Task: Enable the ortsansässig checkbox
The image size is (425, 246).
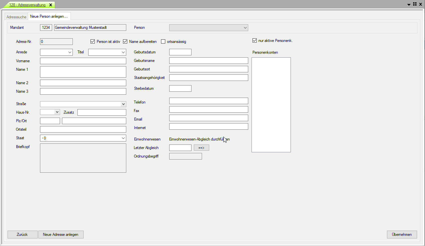Action: coord(163,42)
